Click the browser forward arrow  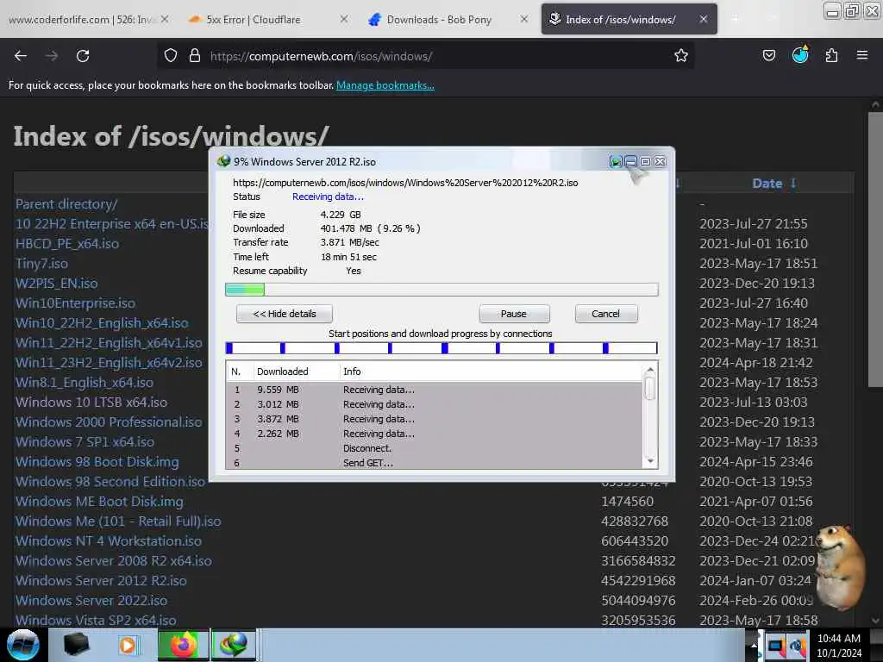pos(52,56)
